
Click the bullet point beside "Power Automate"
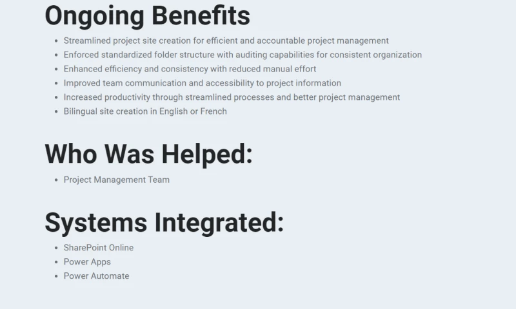[x=57, y=277]
